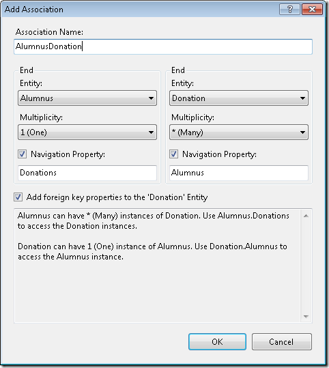Expand the 1 (One) multiplicity dropdown
329x368 pixels.
coord(87,132)
